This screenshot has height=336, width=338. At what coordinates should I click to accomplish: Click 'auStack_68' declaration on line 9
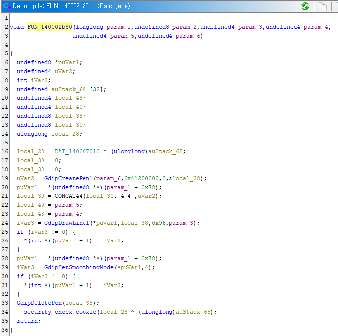tap(69, 90)
